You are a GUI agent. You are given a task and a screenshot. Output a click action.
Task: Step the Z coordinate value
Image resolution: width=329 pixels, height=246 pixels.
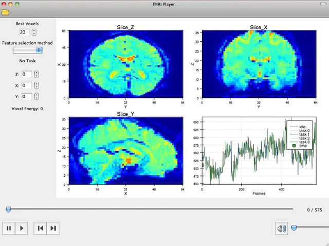pyautogui.click(x=36, y=75)
